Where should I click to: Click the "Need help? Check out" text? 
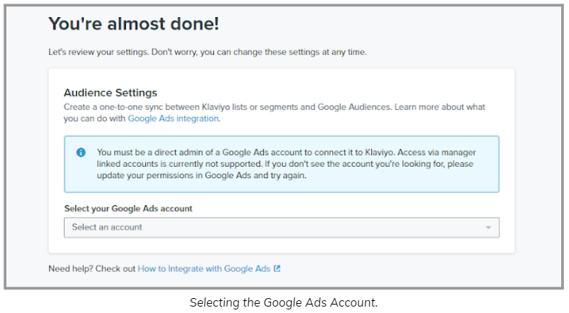(92, 269)
